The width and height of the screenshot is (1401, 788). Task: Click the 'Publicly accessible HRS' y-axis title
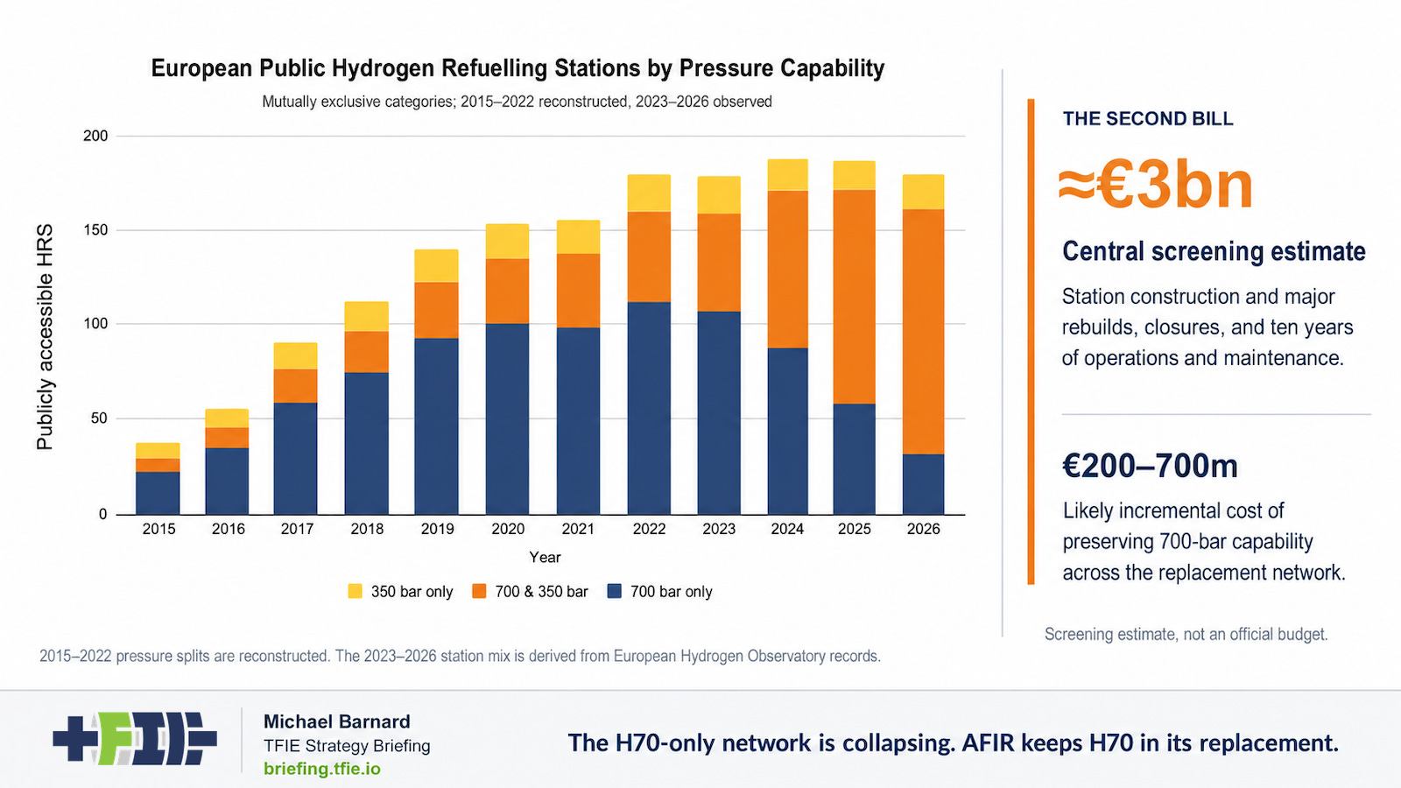pos(45,337)
